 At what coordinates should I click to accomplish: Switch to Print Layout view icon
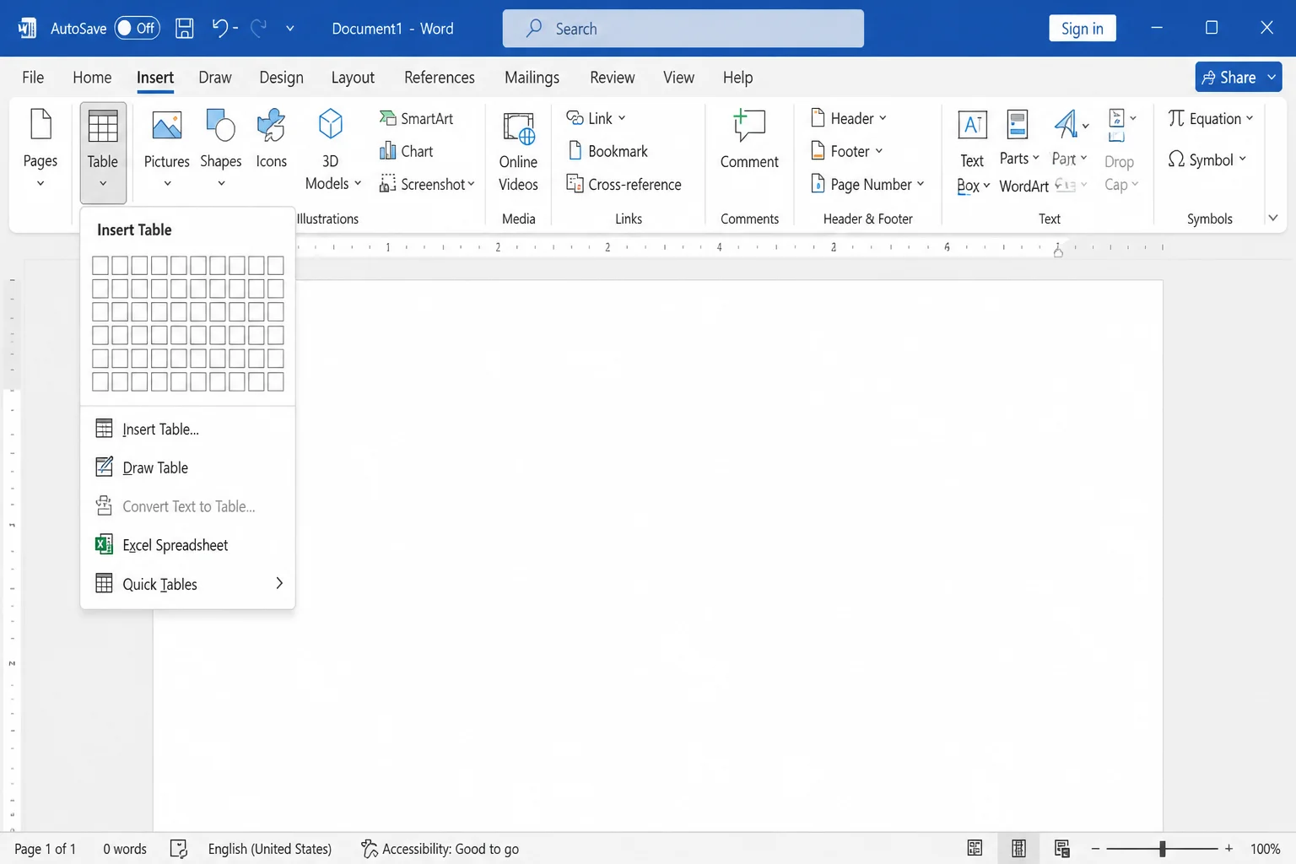(1018, 849)
